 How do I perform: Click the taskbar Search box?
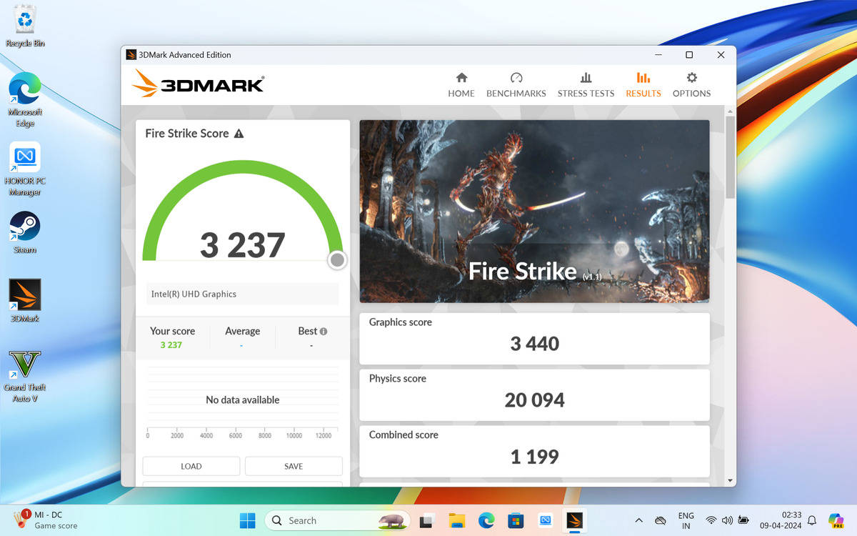(337, 520)
